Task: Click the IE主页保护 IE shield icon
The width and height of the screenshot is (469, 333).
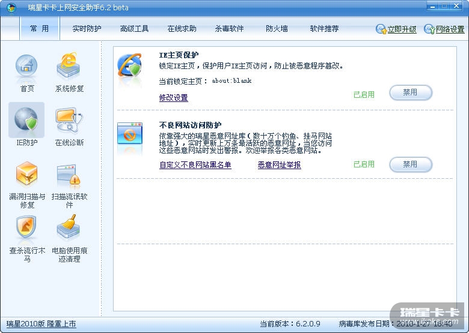Action: point(129,65)
